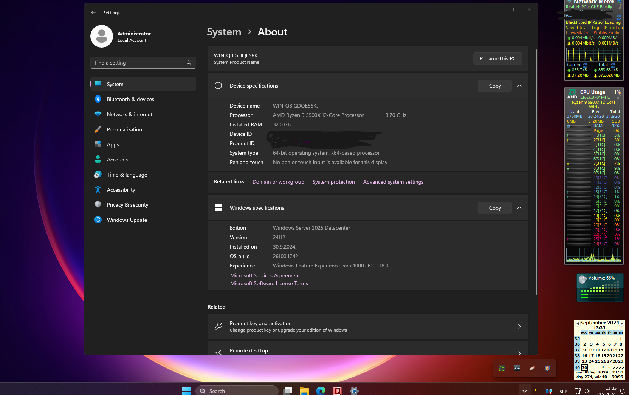The image size is (629, 395).
Task: Open the Windows Start menu
Action: [186, 391]
